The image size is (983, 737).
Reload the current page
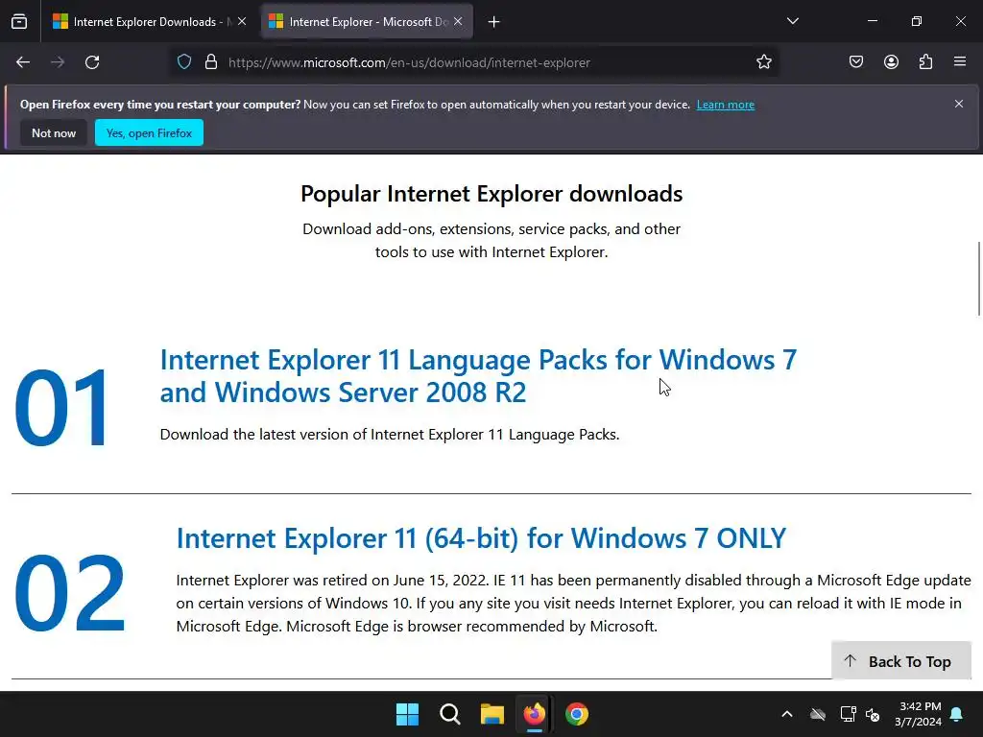92,62
